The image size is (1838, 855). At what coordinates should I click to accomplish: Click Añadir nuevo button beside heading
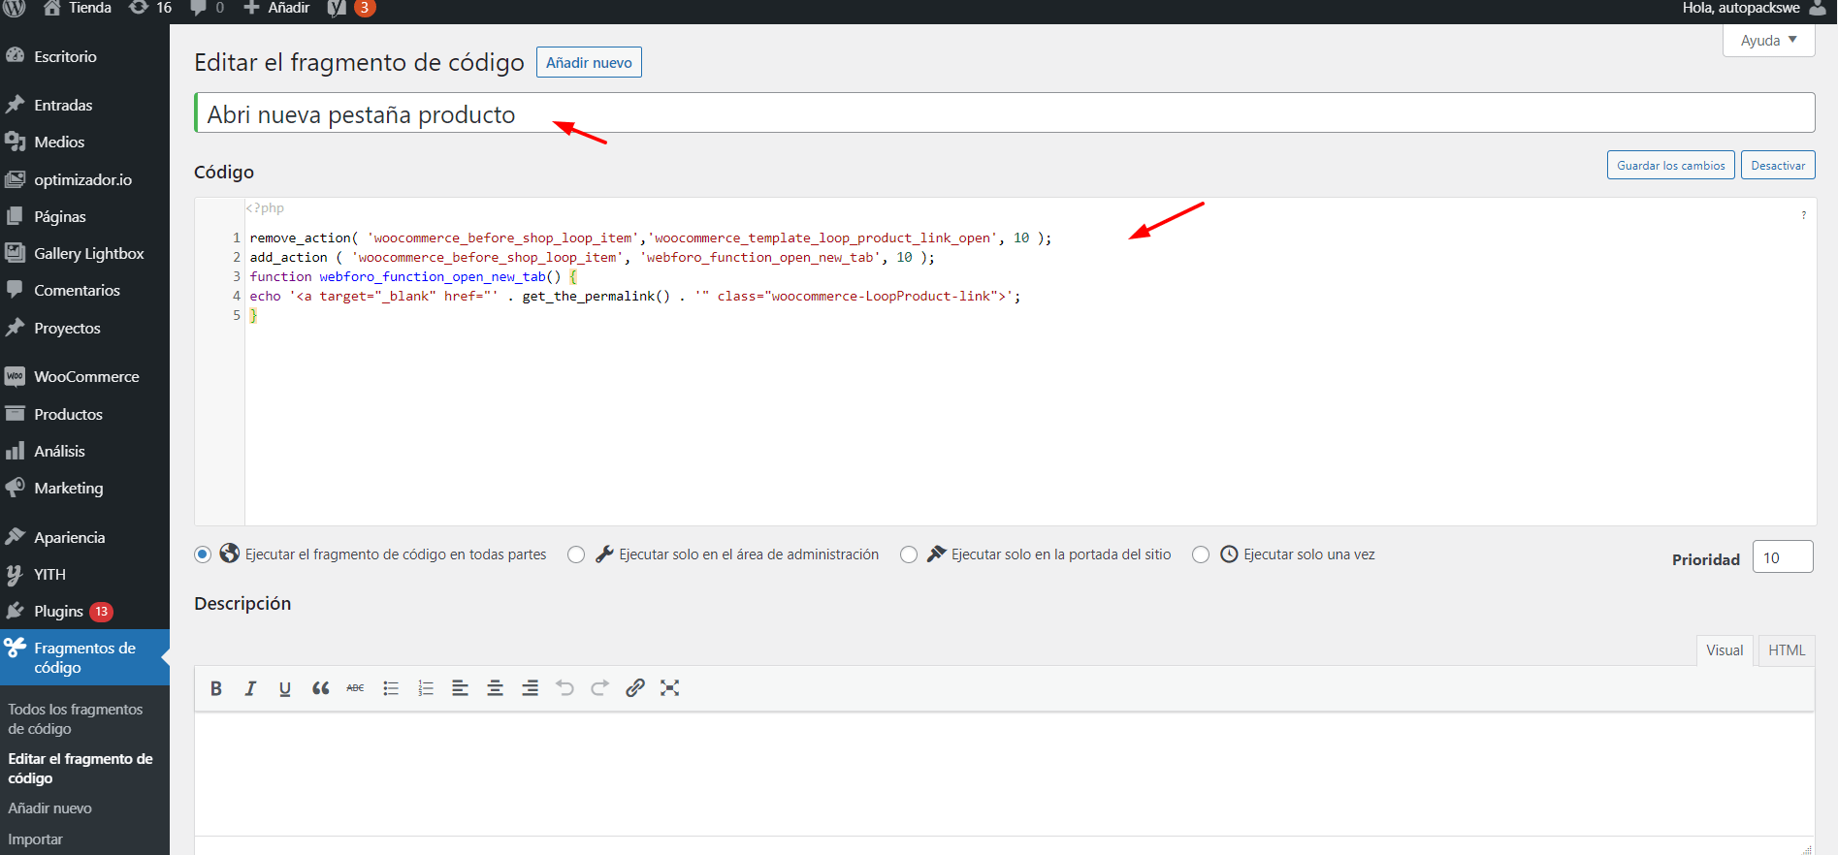tap(589, 62)
